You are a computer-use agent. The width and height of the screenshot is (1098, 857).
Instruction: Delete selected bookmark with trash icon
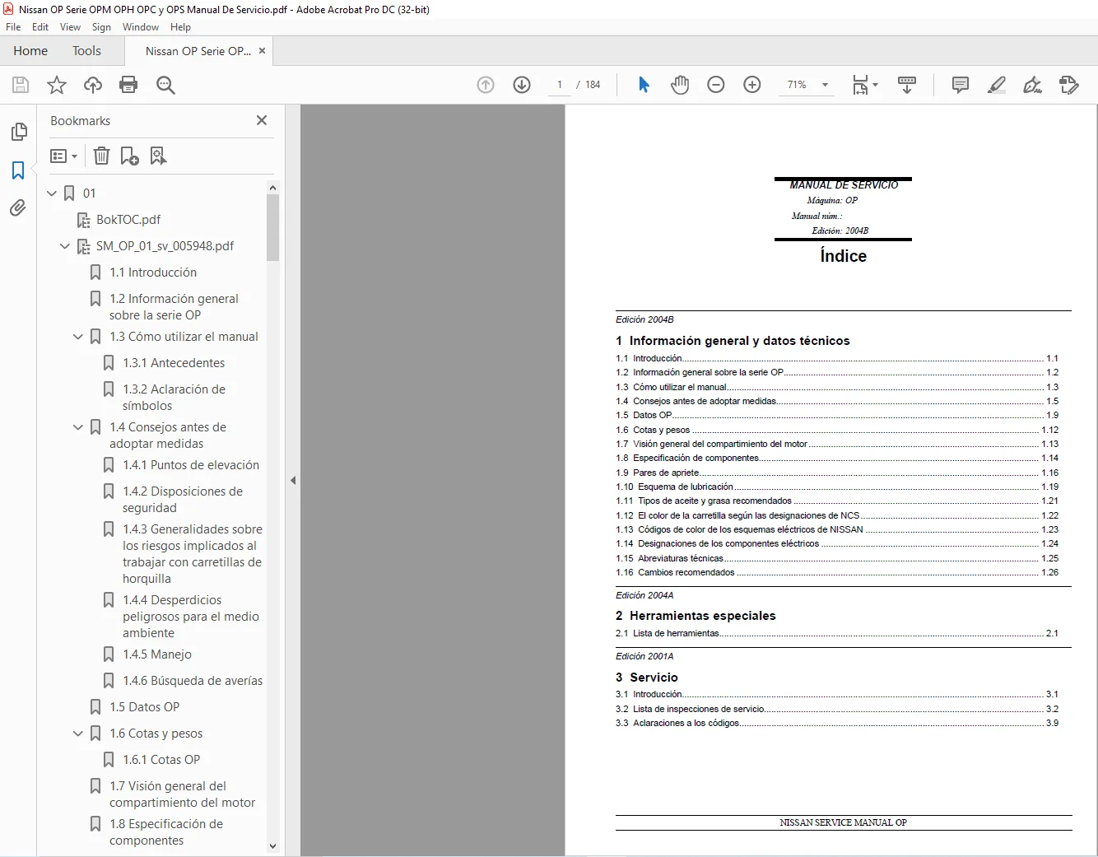[x=101, y=156]
